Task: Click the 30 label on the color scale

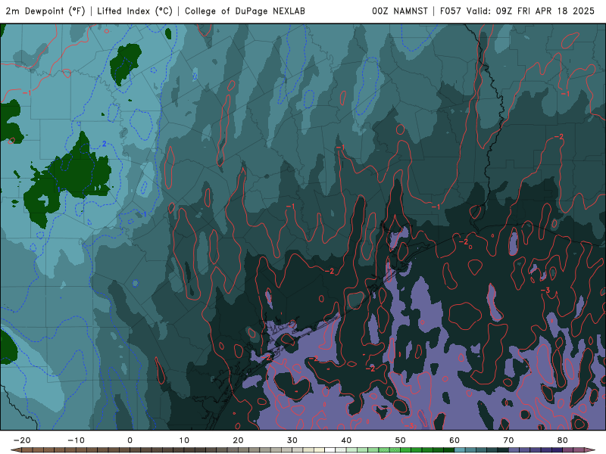Action: pos(292,440)
